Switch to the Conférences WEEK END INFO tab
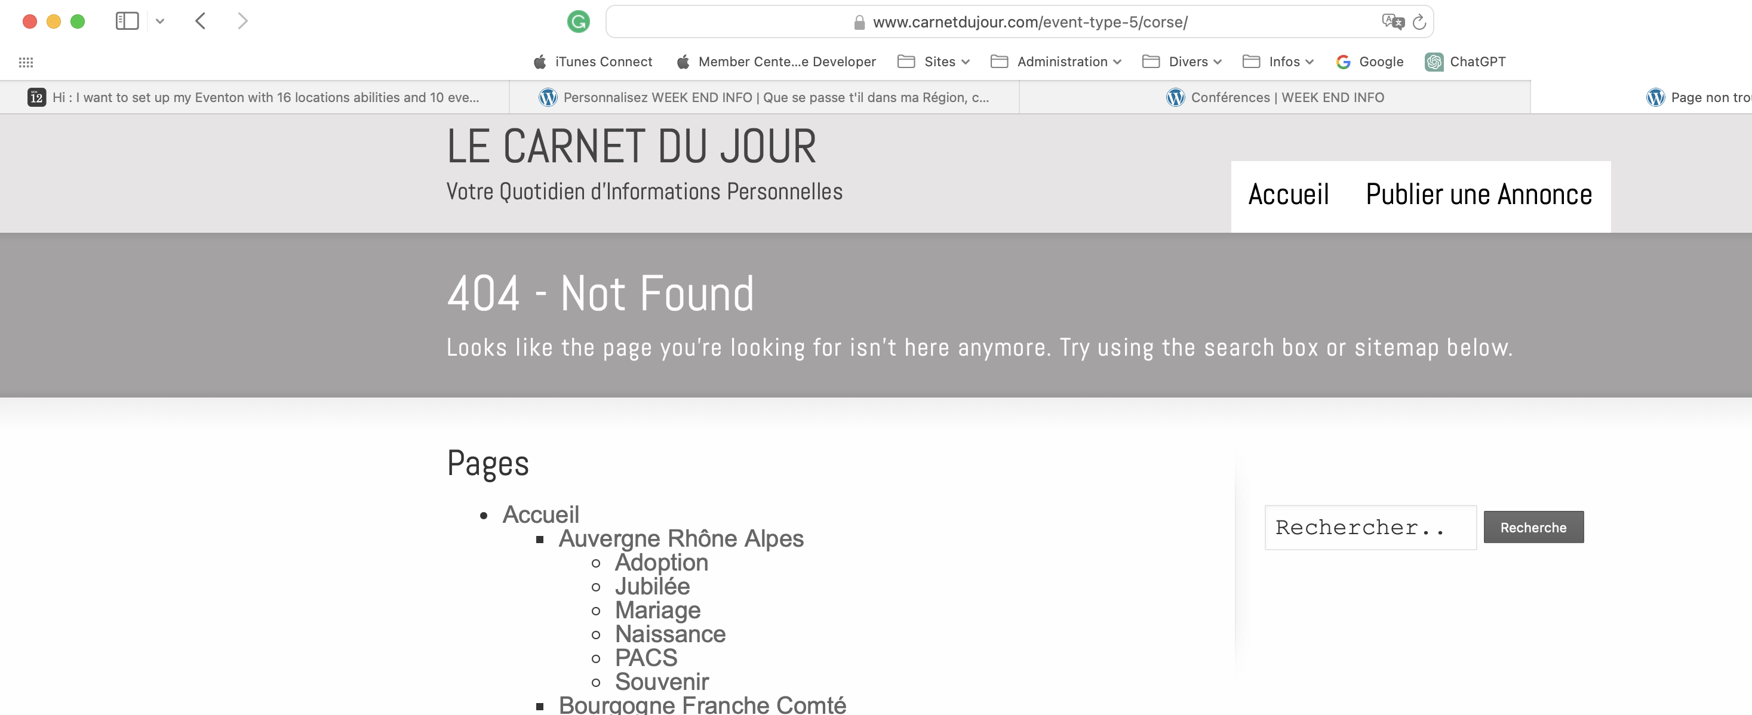 (x=1274, y=97)
